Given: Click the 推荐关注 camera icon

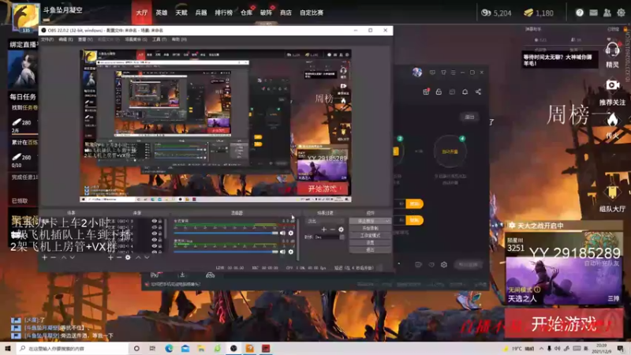Looking at the screenshot, I should pyautogui.click(x=613, y=85).
